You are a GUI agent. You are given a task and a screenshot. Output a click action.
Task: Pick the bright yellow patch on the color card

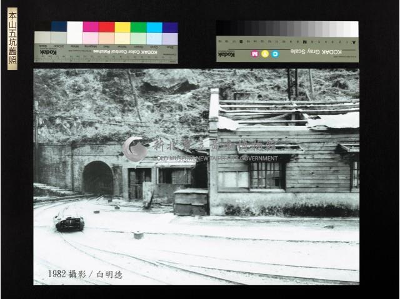(122, 27)
